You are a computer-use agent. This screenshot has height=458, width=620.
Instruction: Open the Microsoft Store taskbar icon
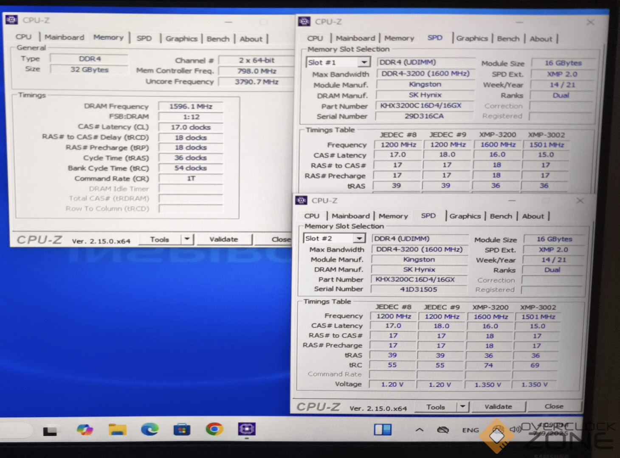pyautogui.click(x=182, y=430)
